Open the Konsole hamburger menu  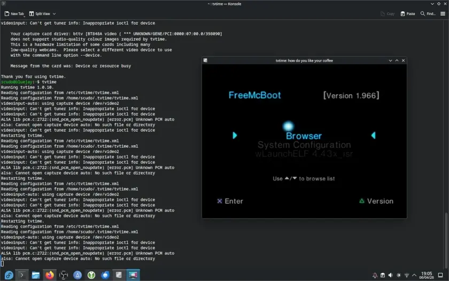click(x=443, y=14)
